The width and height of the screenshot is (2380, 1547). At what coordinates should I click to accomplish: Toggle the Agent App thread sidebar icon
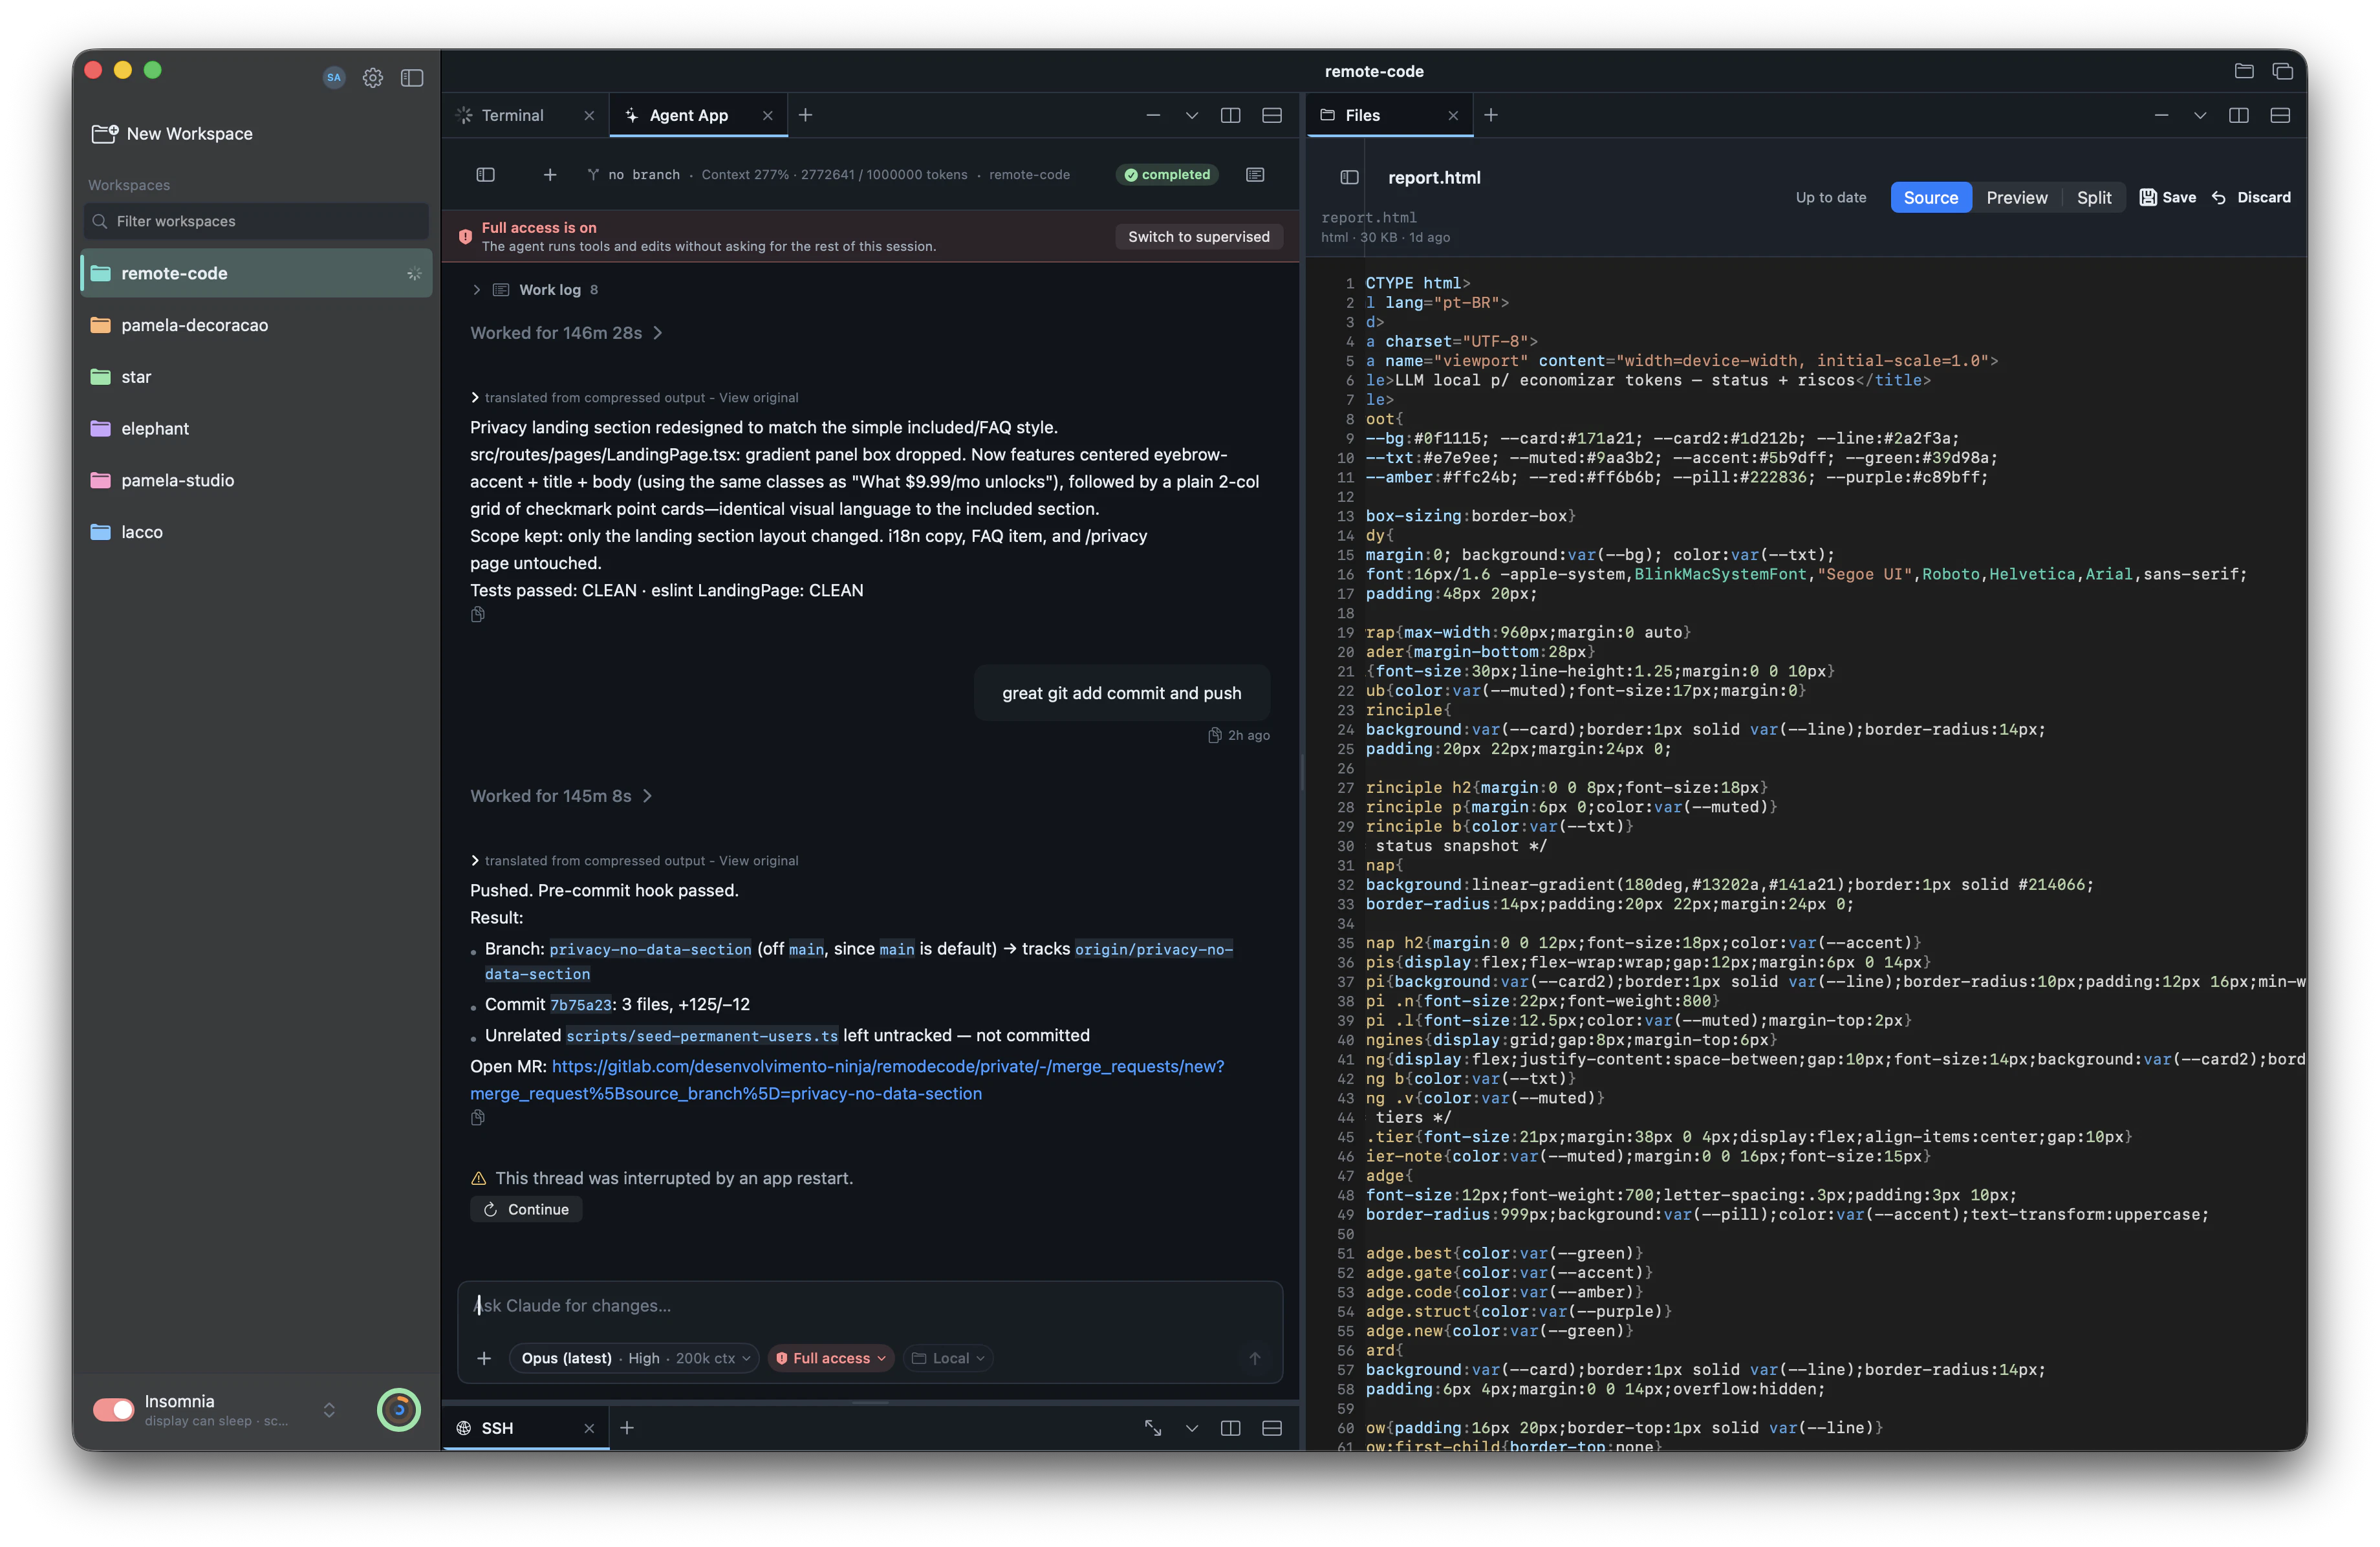click(486, 174)
